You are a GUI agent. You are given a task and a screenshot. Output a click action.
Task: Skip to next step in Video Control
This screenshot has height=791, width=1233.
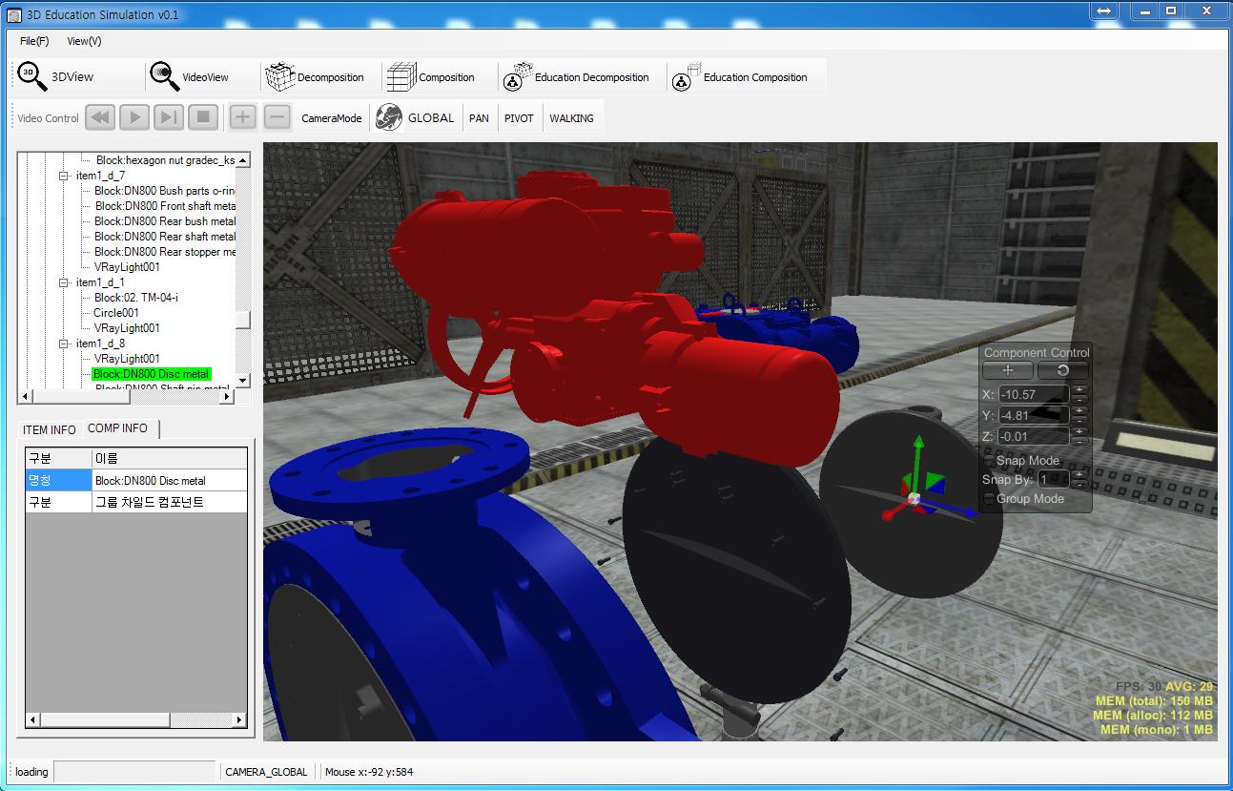(x=169, y=117)
